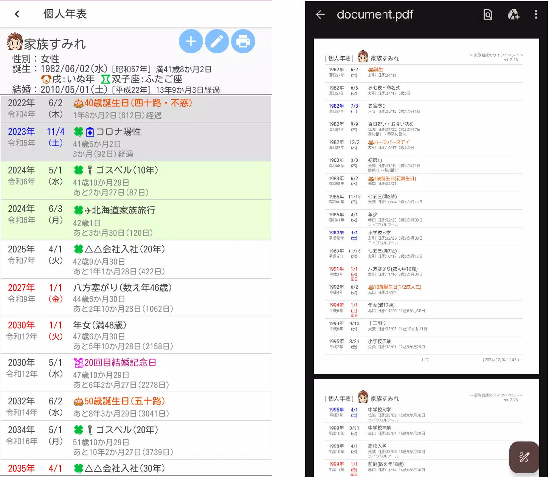
Task: Open the △△会社入社(20年) entry
Action: click(x=136, y=260)
